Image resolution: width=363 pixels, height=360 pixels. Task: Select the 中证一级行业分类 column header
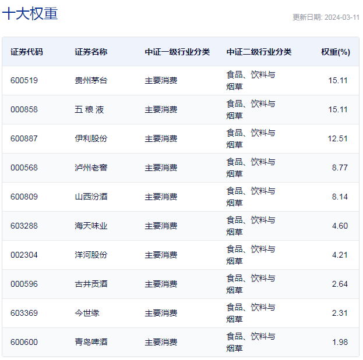(x=177, y=52)
